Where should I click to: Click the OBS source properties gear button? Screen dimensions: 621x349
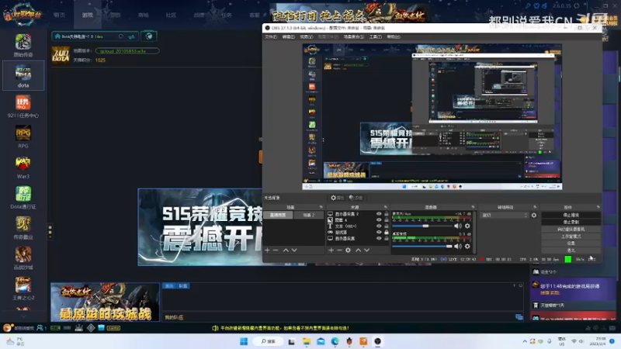(x=337, y=198)
